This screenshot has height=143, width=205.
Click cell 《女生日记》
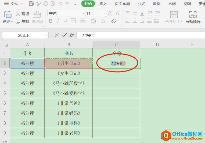pos(69,73)
